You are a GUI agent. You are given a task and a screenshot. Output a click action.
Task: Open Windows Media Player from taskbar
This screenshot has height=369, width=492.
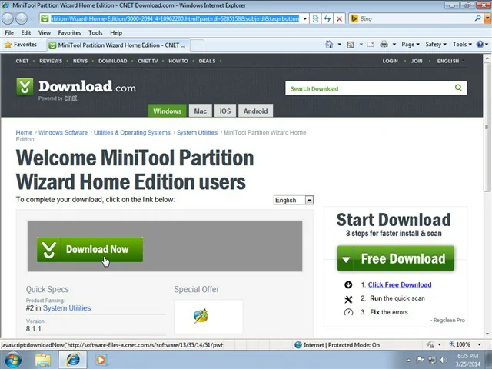[x=101, y=359]
